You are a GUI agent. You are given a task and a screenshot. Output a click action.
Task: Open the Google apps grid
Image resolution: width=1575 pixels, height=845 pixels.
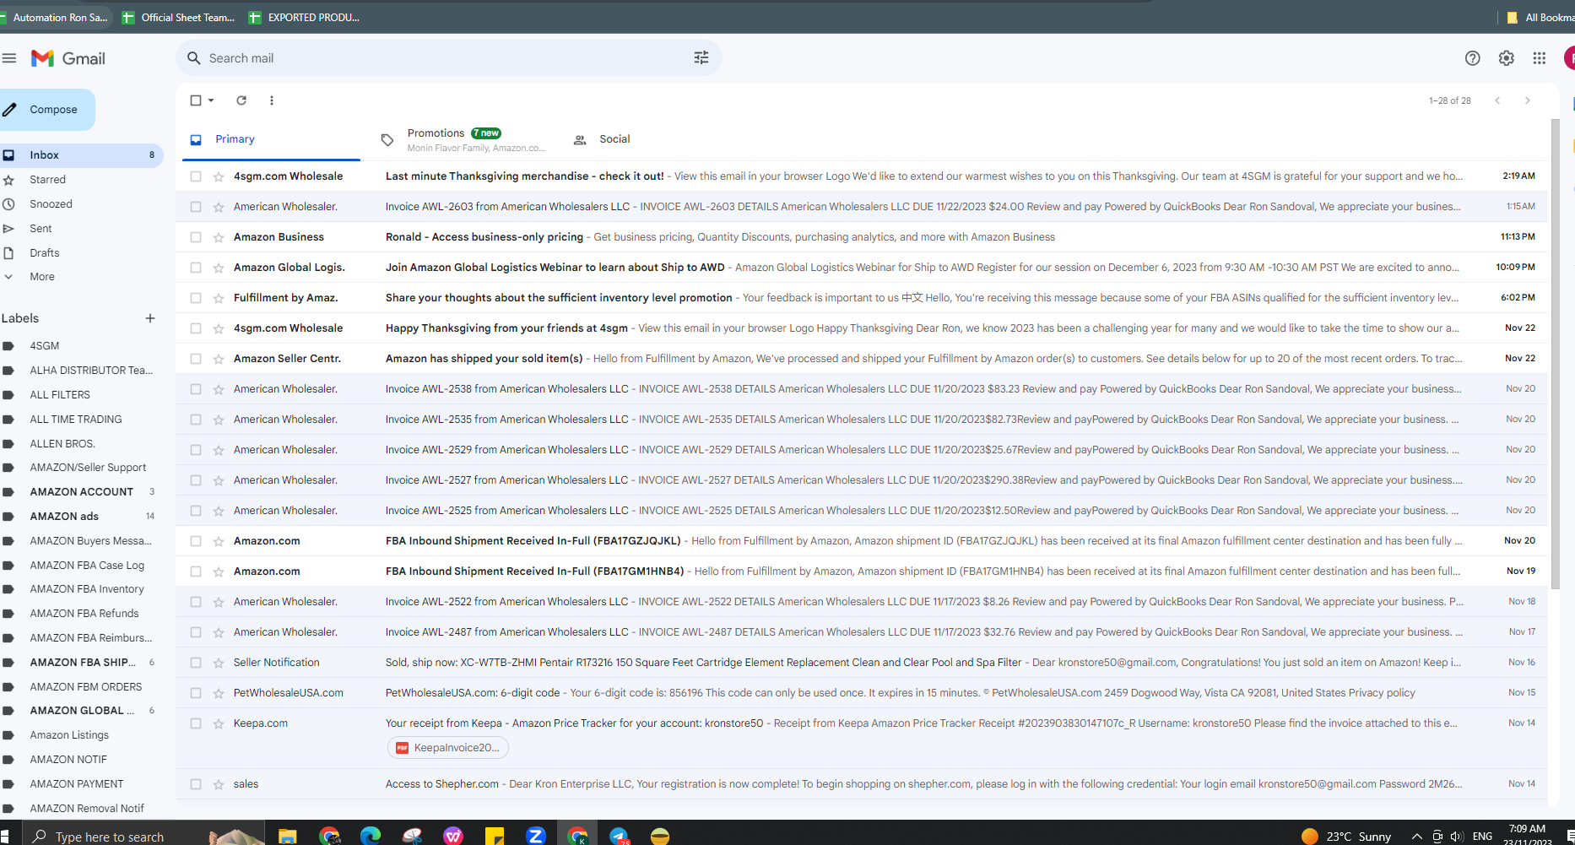click(1540, 58)
